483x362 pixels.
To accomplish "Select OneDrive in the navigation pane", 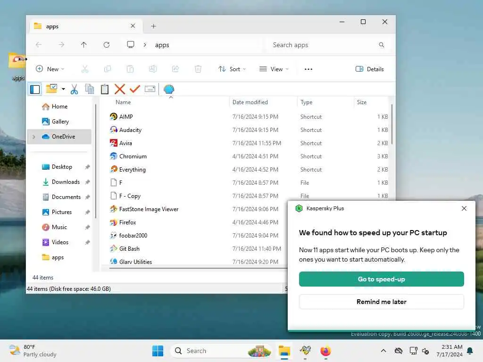I will pos(59,137).
